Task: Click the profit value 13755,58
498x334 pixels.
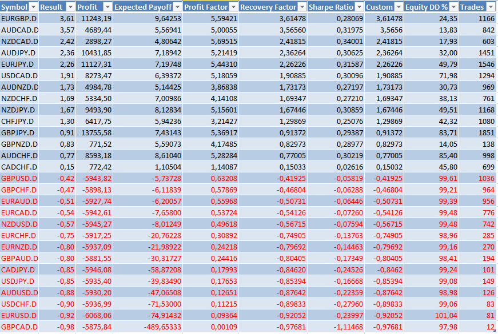Action: point(96,133)
